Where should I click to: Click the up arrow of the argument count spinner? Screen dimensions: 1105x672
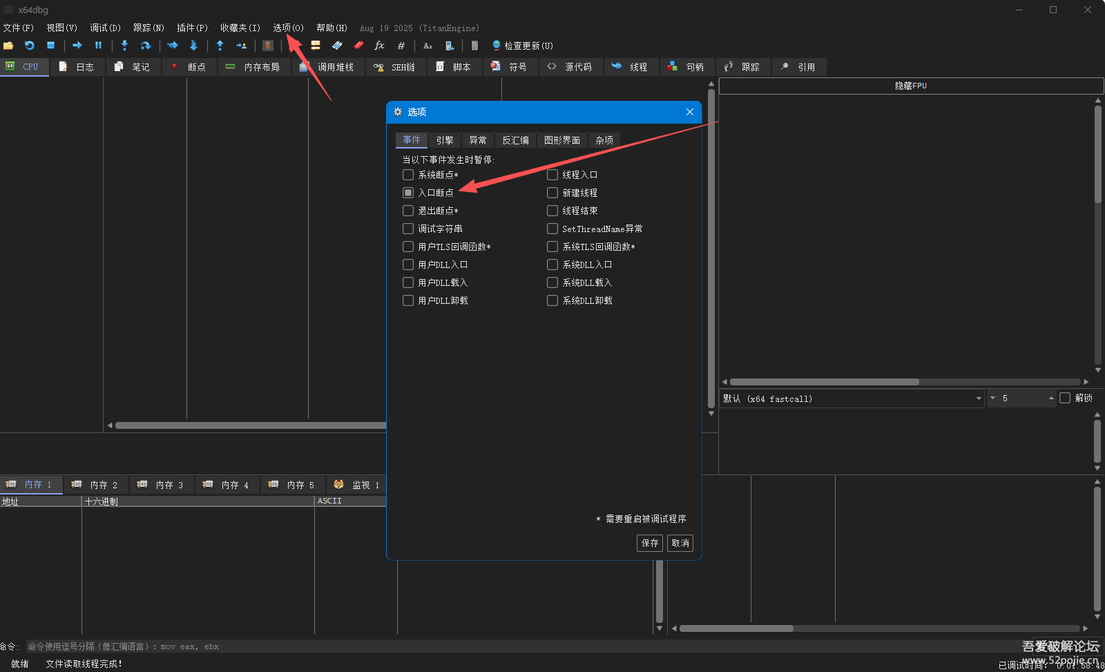[1051, 396]
